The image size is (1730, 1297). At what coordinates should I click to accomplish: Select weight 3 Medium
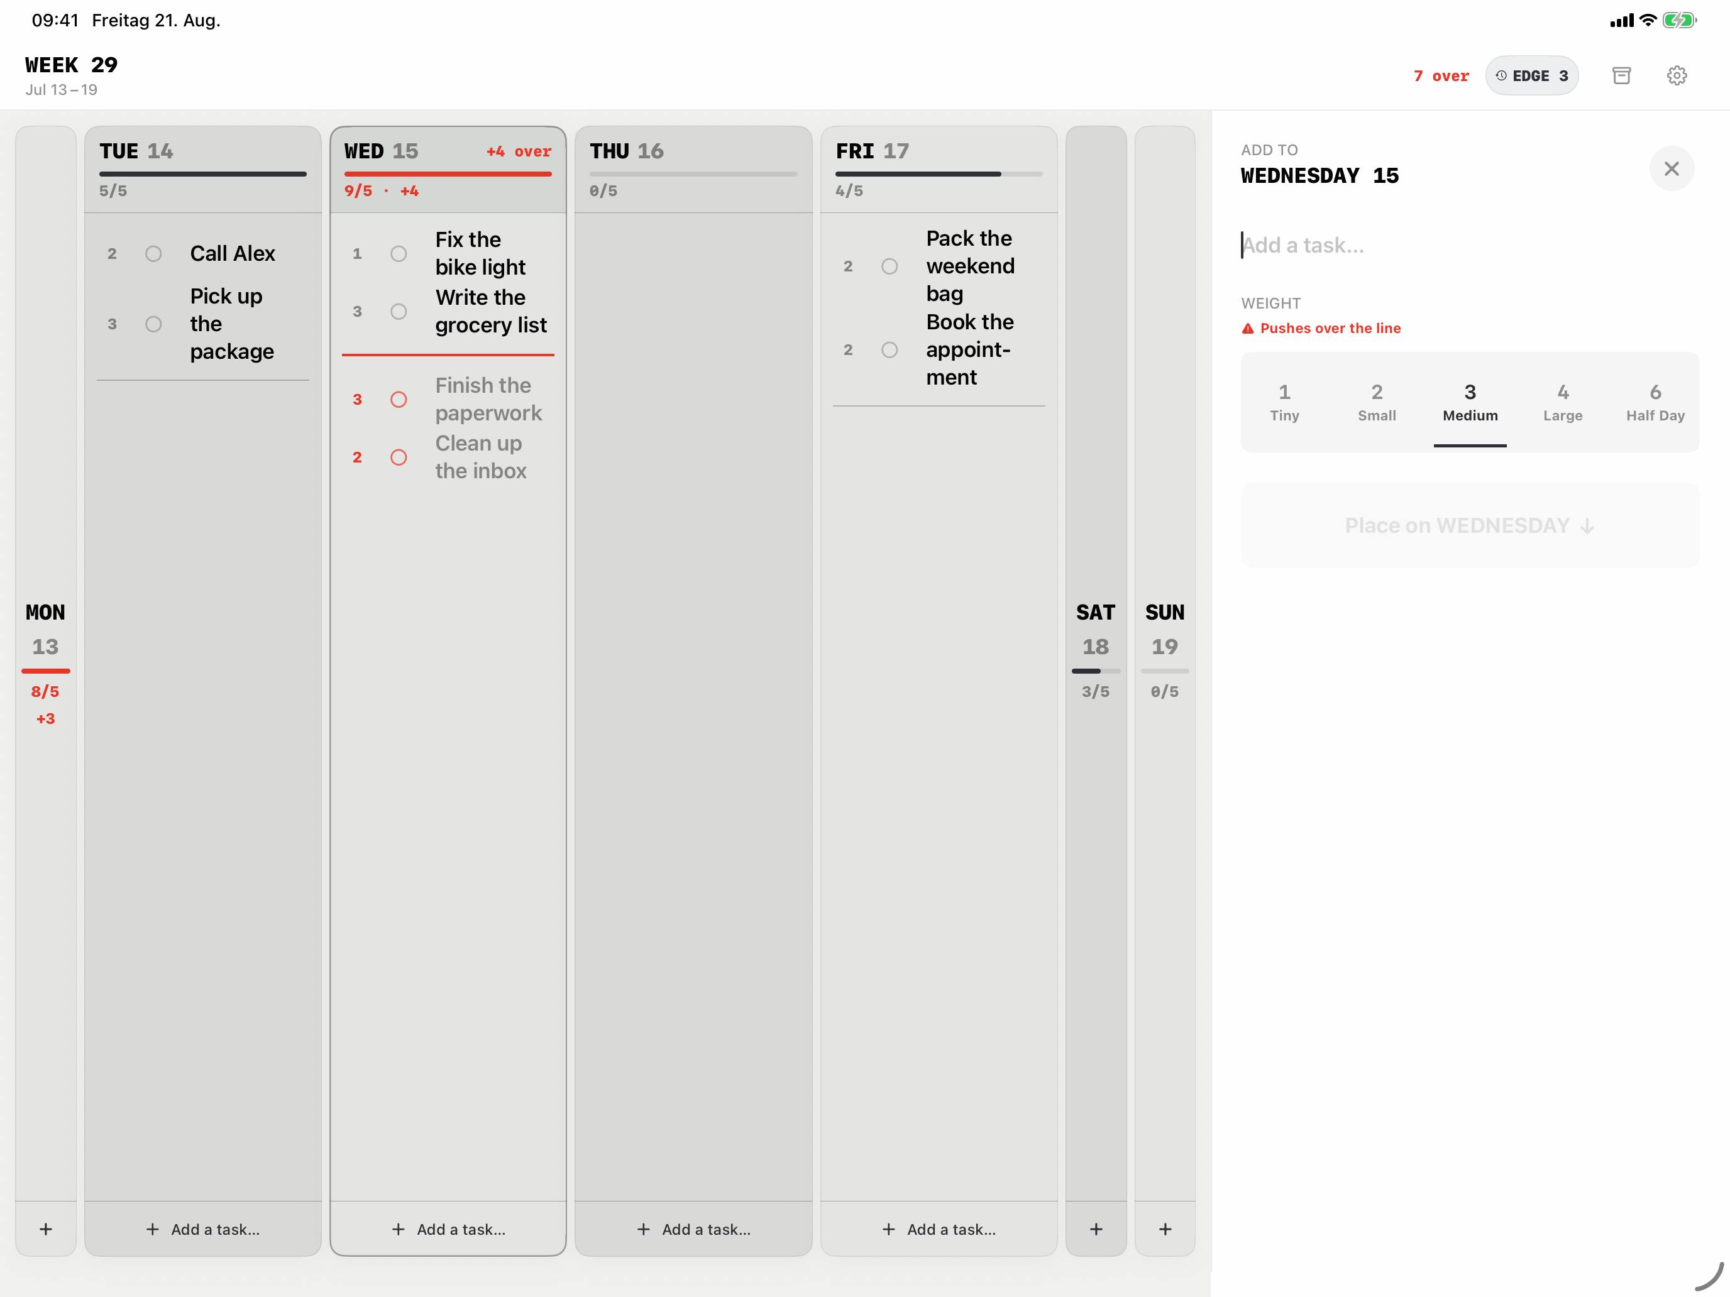point(1470,402)
